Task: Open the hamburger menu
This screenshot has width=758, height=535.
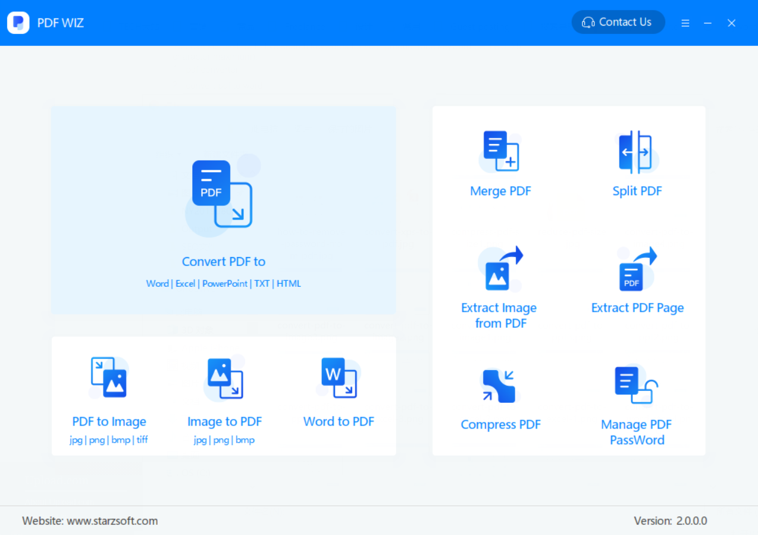Action: coord(685,23)
